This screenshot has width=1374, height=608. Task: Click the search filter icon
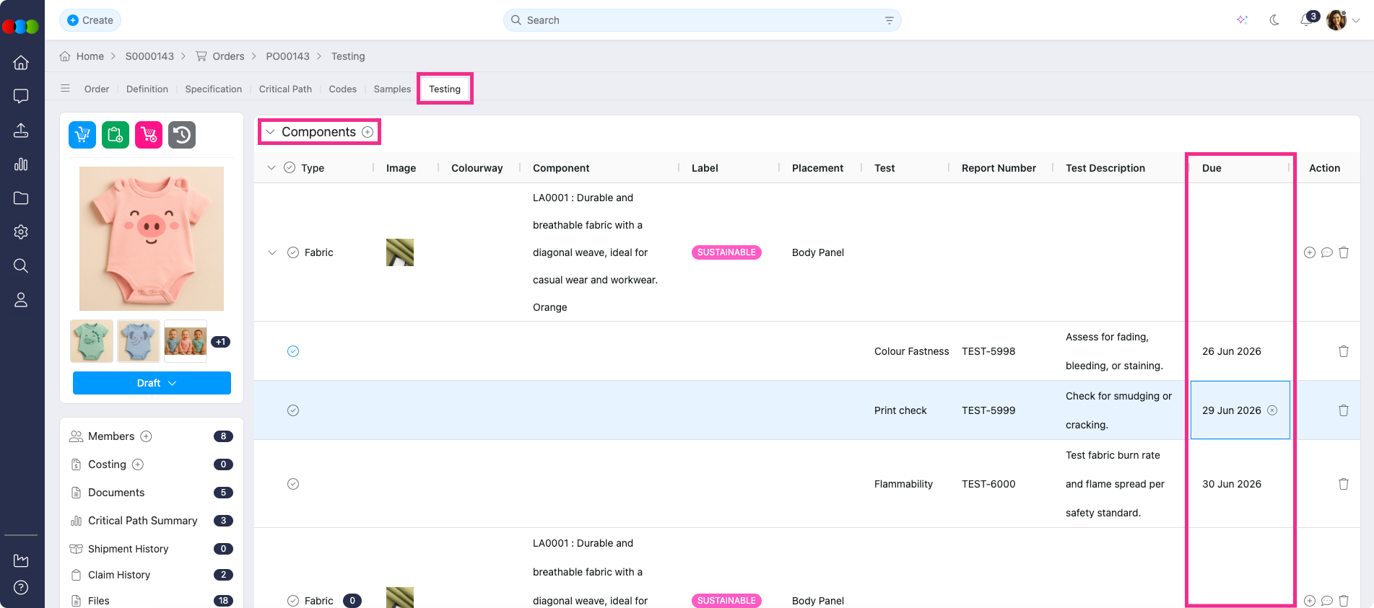click(x=889, y=20)
